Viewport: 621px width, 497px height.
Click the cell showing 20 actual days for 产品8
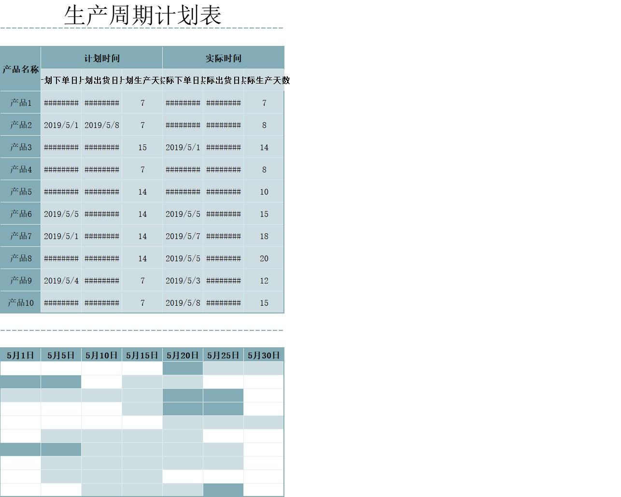(264, 258)
